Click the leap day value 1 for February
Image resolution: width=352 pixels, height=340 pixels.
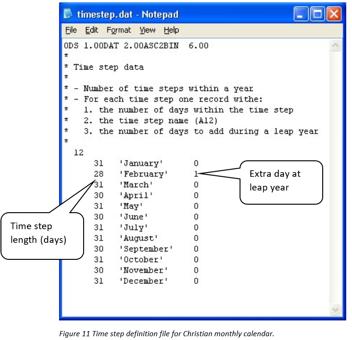[x=196, y=174]
